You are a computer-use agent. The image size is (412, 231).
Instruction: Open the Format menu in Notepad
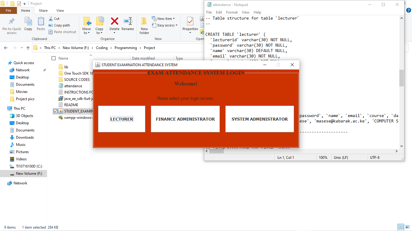point(232,12)
